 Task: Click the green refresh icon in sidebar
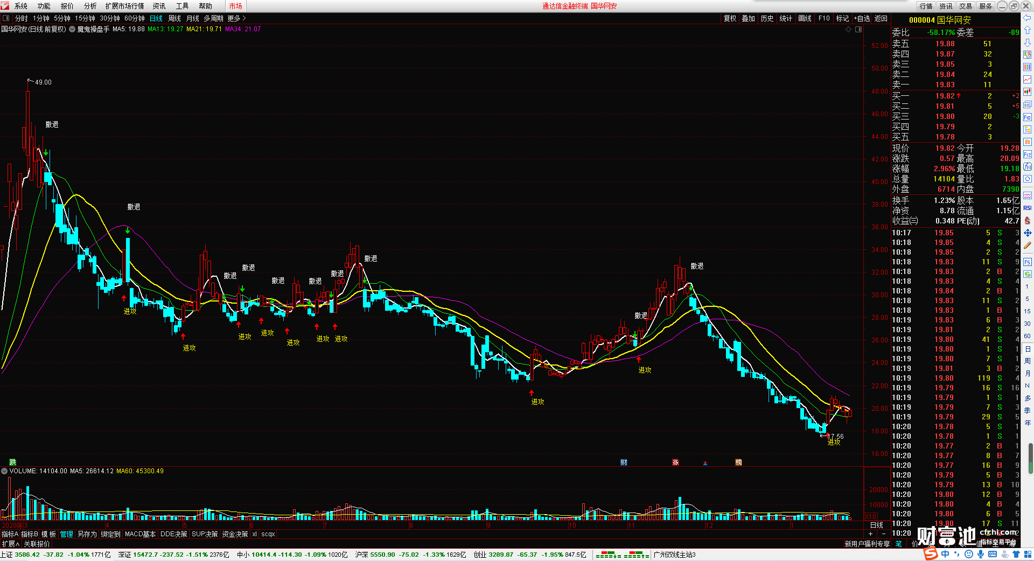point(1027,274)
